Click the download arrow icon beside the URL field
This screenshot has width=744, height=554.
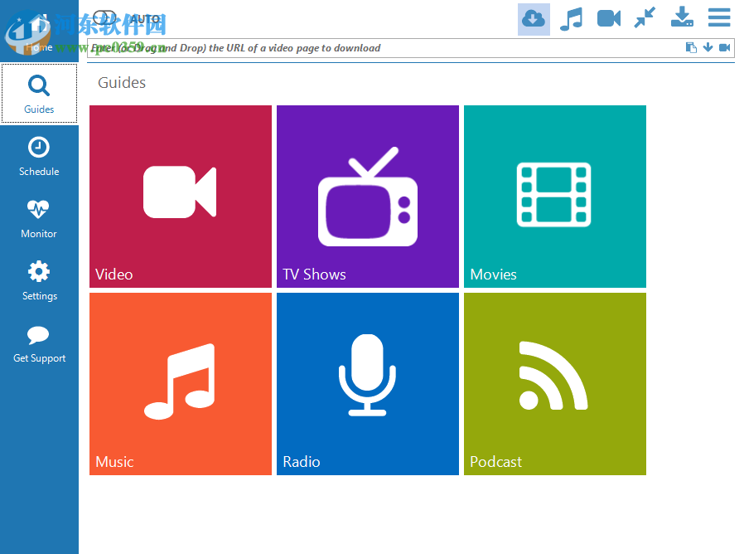(x=708, y=47)
